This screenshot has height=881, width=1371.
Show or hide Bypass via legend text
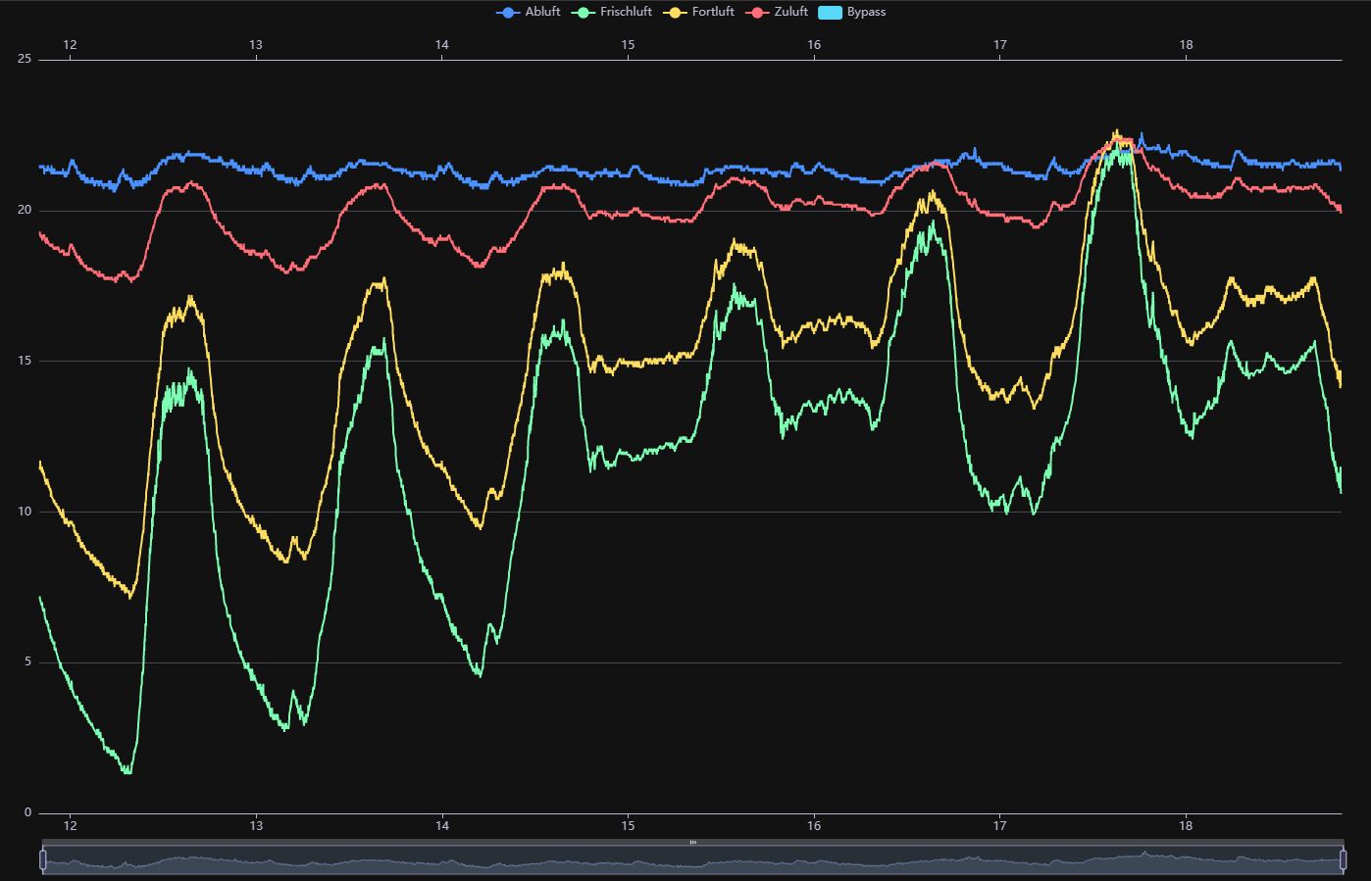[x=866, y=13]
